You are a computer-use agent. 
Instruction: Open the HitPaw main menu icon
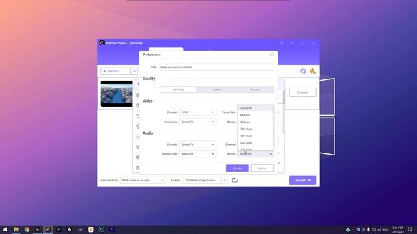coord(281,43)
